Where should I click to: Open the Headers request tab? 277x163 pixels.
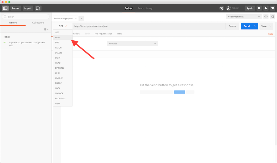click(x=76, y=34)
